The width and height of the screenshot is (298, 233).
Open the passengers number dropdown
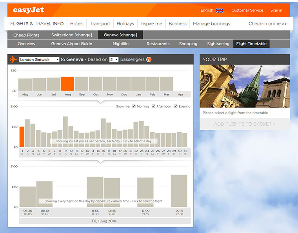(x=114, y=59)
